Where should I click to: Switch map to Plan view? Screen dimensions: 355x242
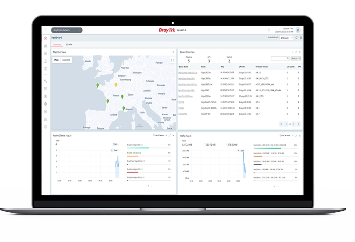(56, 60)
